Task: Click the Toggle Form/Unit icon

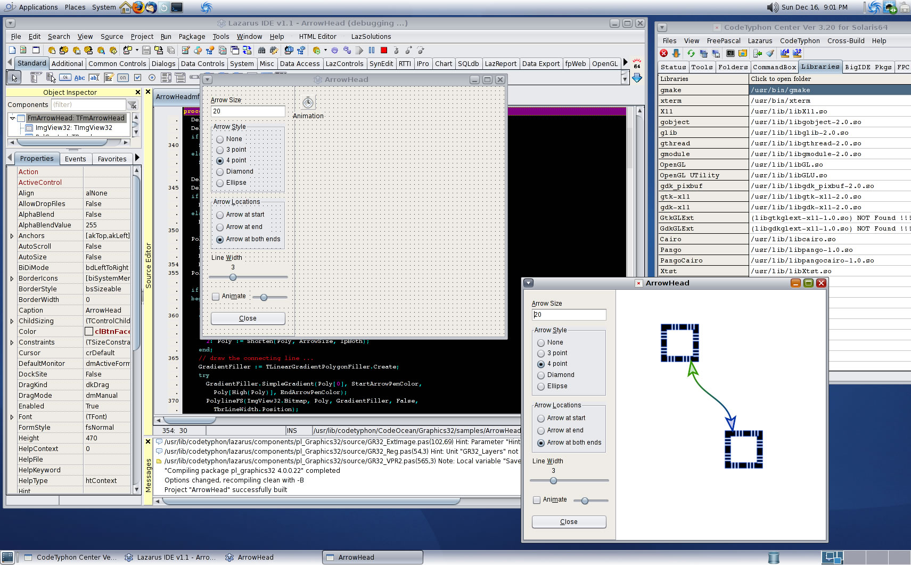Action: 247,50
